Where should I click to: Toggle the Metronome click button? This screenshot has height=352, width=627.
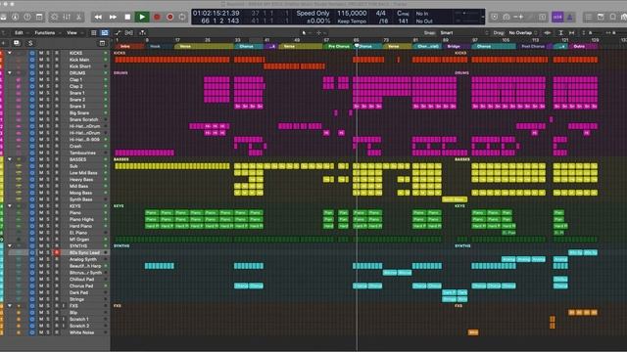(x=569, y=18)
